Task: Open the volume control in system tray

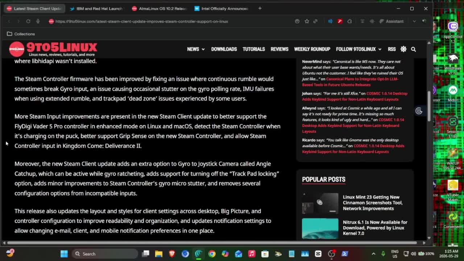Action: [x=414, y=254]
